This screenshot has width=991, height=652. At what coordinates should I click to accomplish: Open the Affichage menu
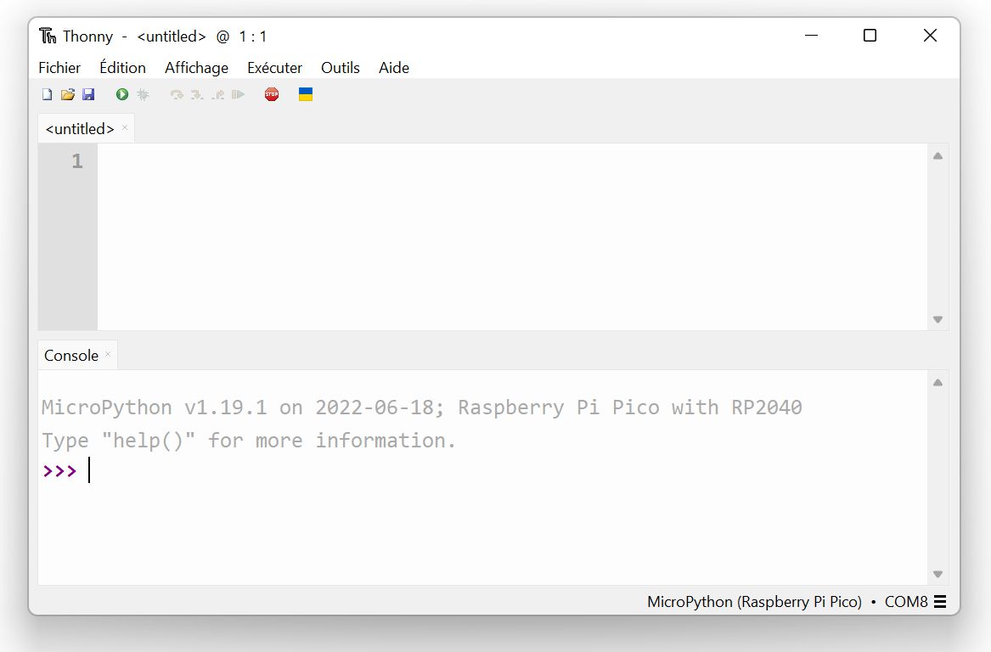(196, 68)
